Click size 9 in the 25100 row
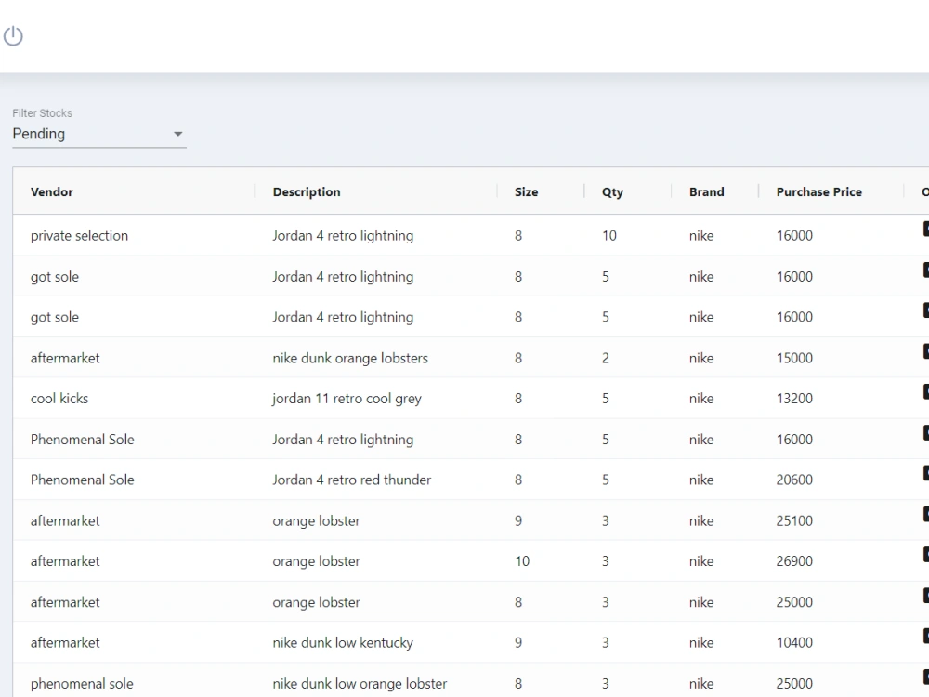929x697 pixels. (518, 521)
